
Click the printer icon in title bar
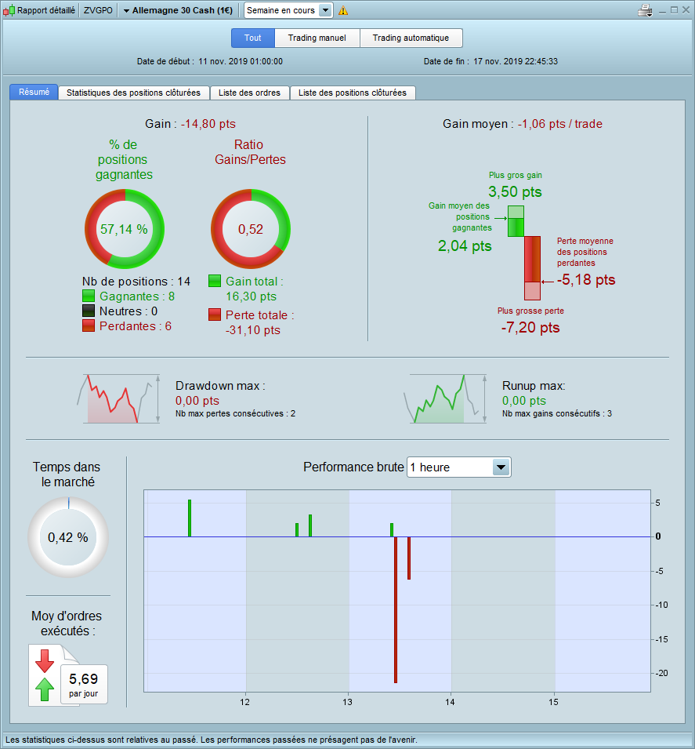coord(645,10)
